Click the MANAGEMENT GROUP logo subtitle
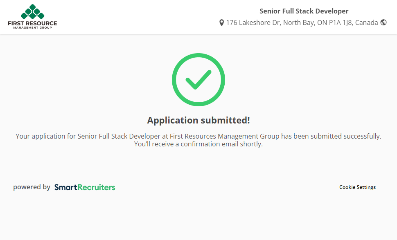The image size is (397, 240). click(32, 28)
